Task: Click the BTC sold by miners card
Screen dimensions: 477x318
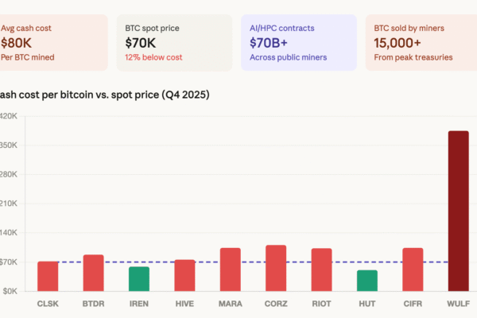Action: click(x=420, y=42)
